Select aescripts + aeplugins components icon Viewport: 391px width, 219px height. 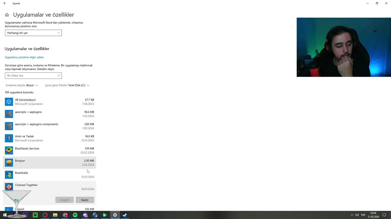point(9,126)
